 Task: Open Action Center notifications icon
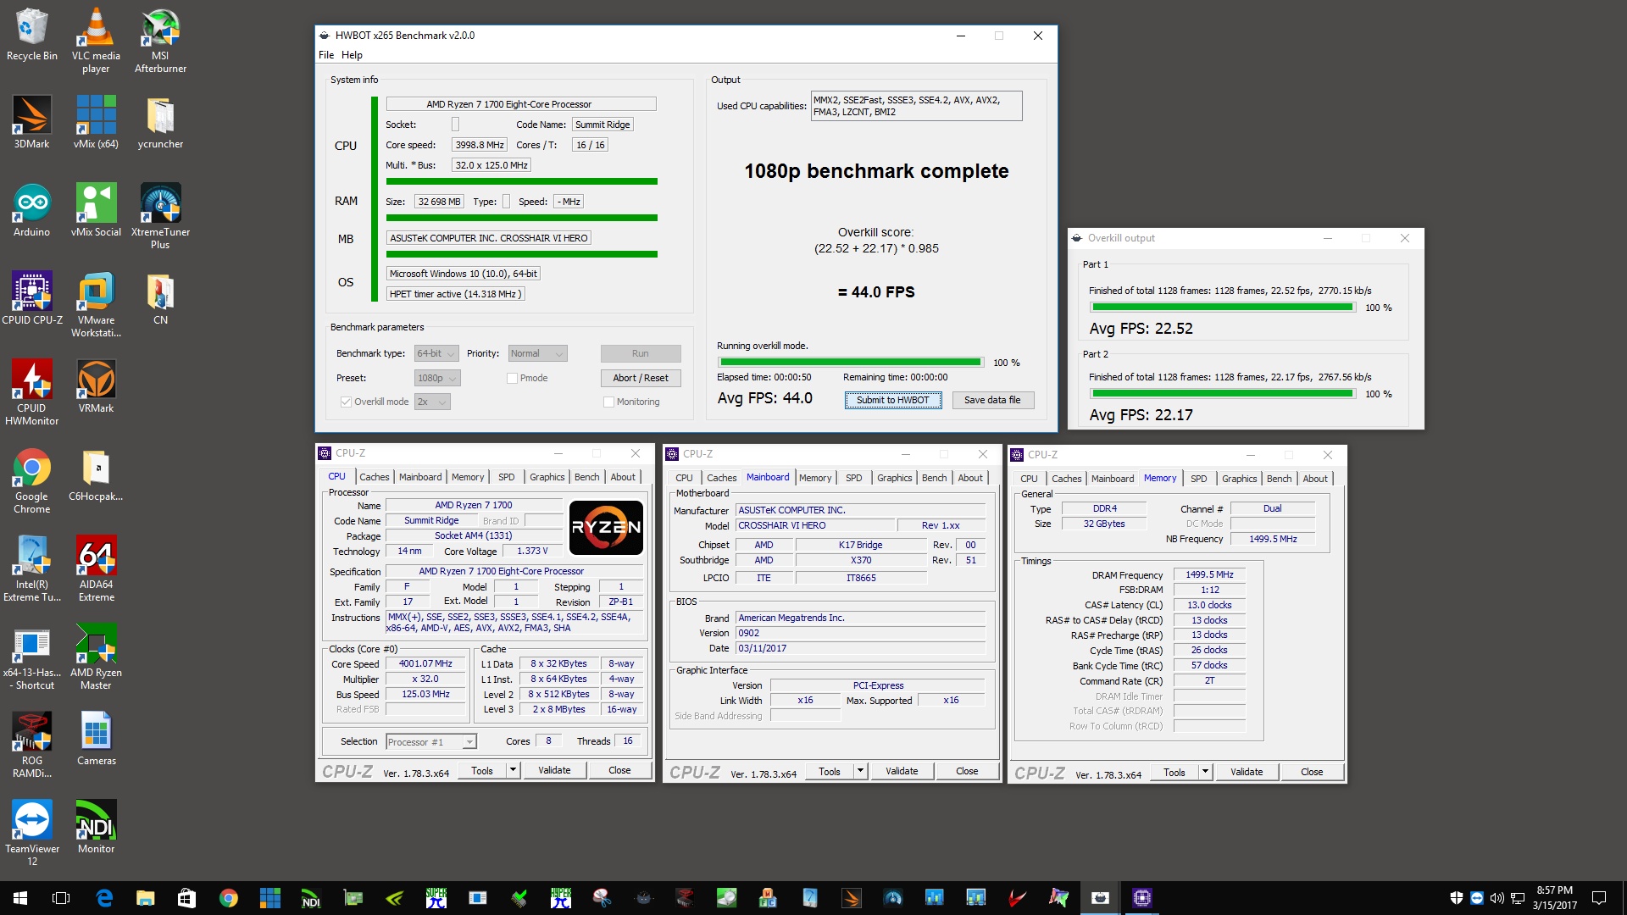tap(1599, 898)
